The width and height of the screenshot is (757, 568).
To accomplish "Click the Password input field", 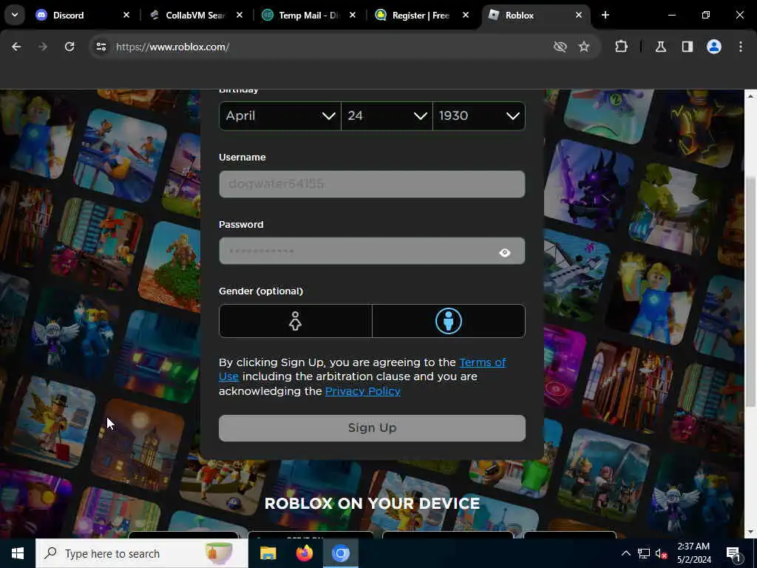I will (x=372, y=251).
